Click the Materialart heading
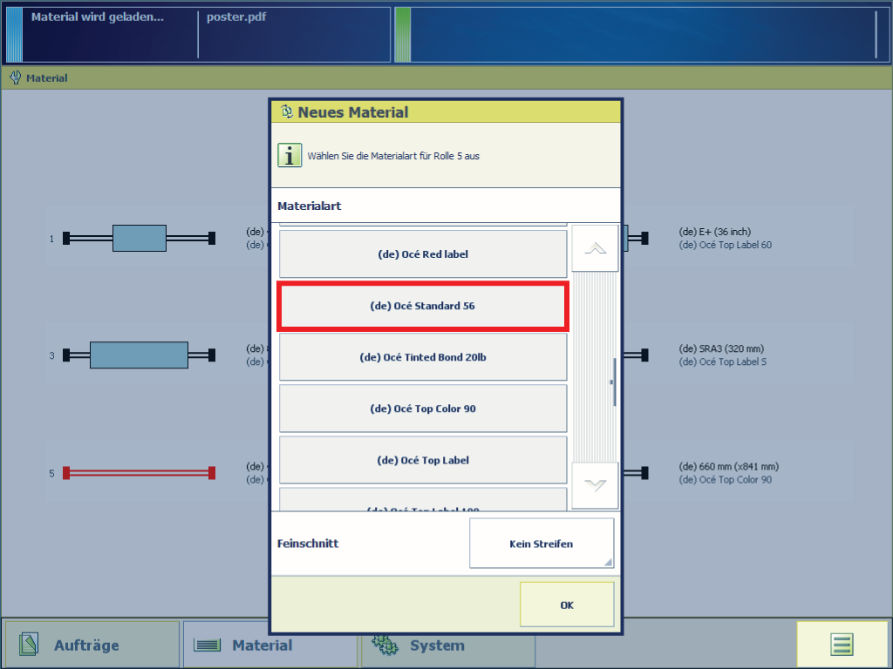The image size is (893, 669). [x=310, y=206]
